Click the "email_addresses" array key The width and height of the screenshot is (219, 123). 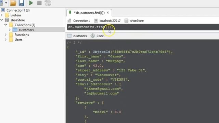click(x=94, y=84)
